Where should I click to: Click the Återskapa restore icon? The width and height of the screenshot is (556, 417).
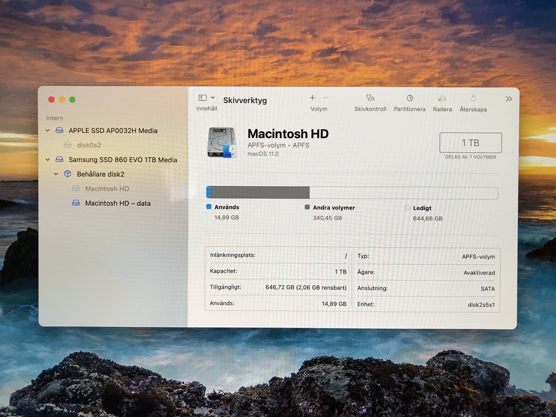[473, 98]
